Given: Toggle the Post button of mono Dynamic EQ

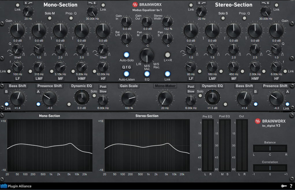Looking at the screenshot, I should coord(103,86).
